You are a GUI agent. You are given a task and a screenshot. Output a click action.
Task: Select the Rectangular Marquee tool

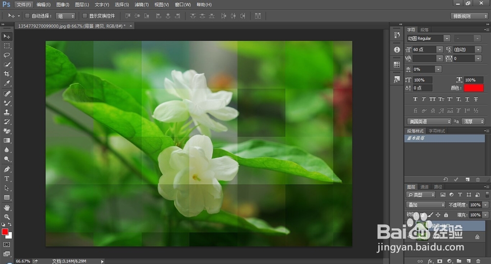[6, 46]
